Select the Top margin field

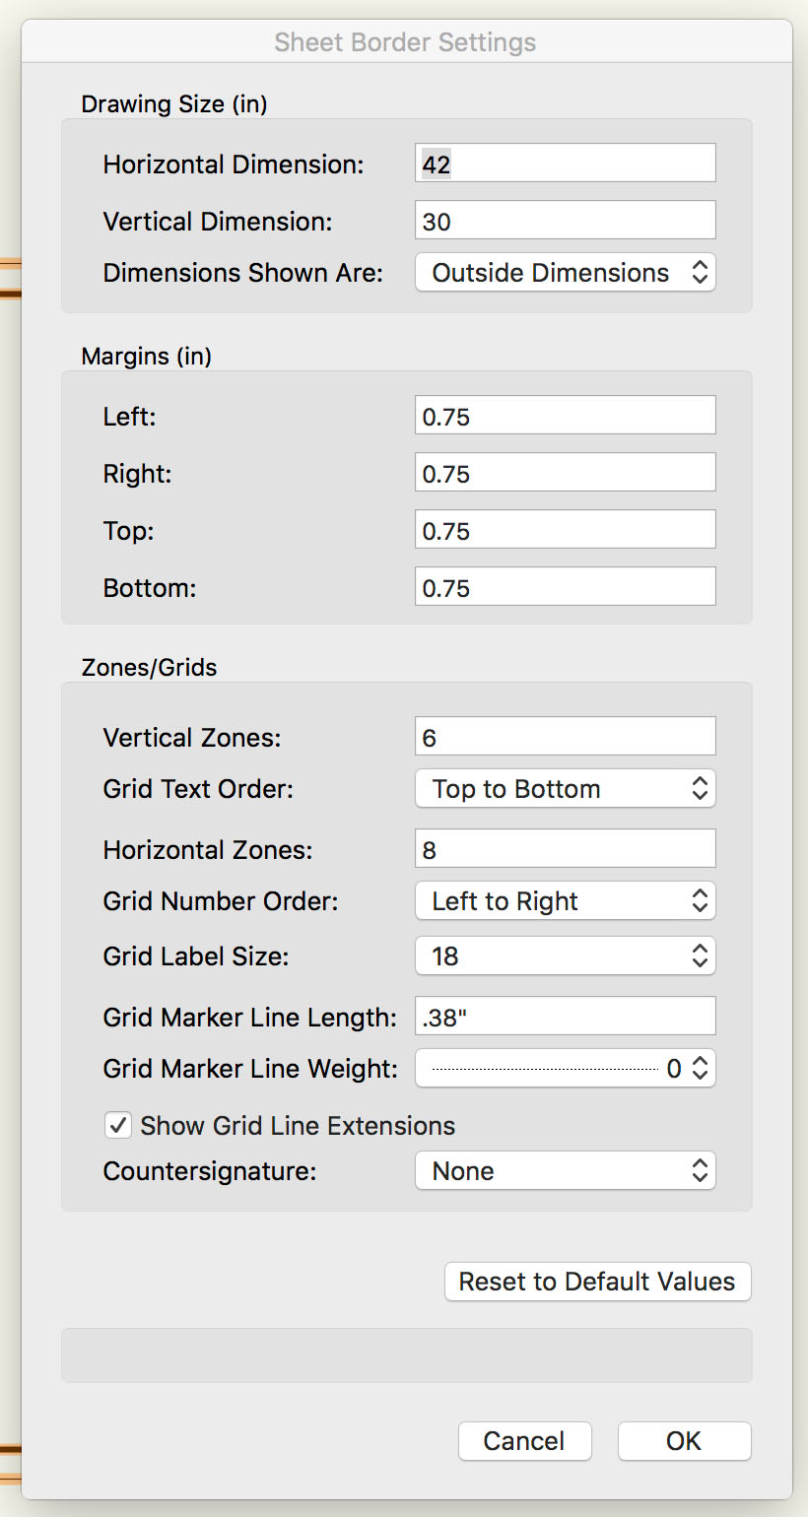[x=565, y=531]
